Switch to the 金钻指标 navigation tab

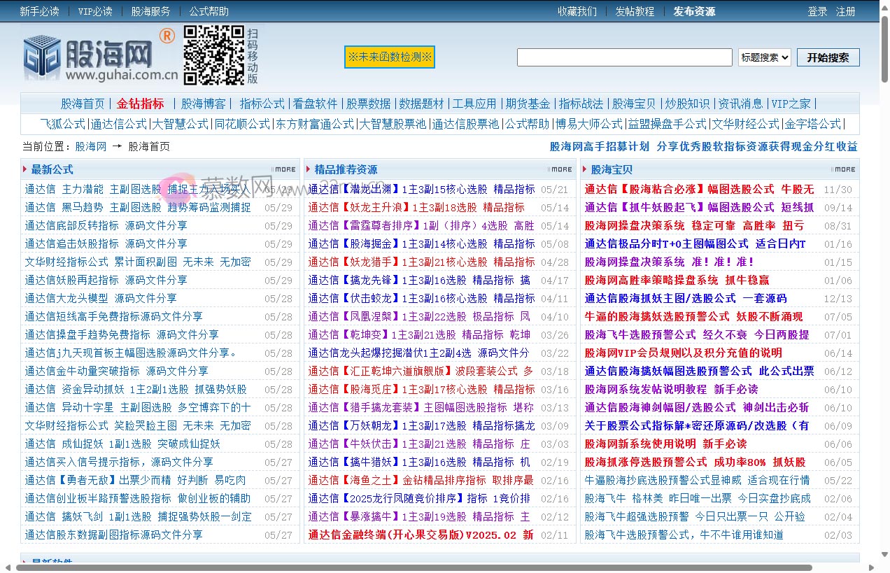point(139,103)
